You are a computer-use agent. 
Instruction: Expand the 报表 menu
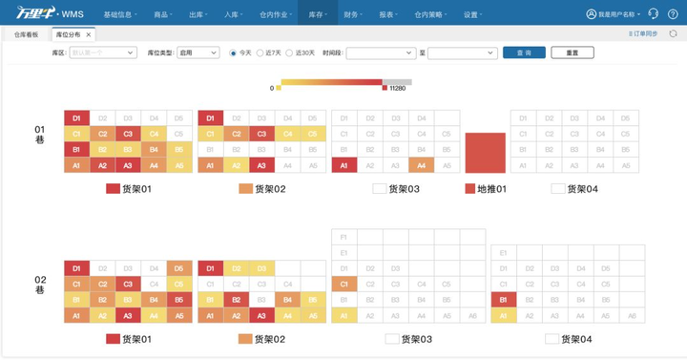pos(388,14)
